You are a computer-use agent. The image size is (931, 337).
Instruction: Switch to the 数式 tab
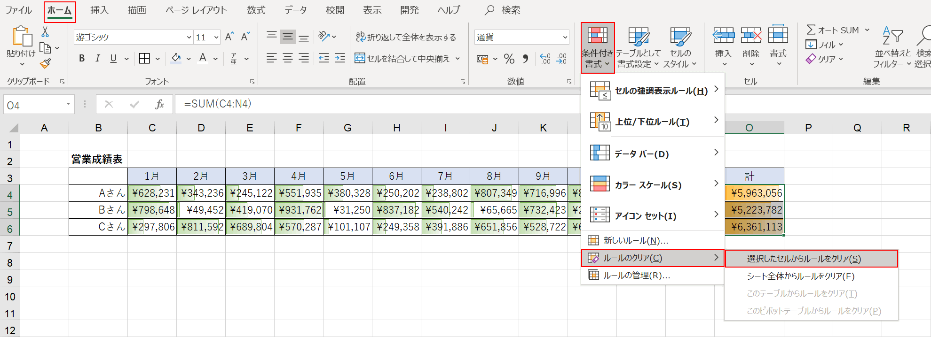pyautogui.click(x=256, y=10)
